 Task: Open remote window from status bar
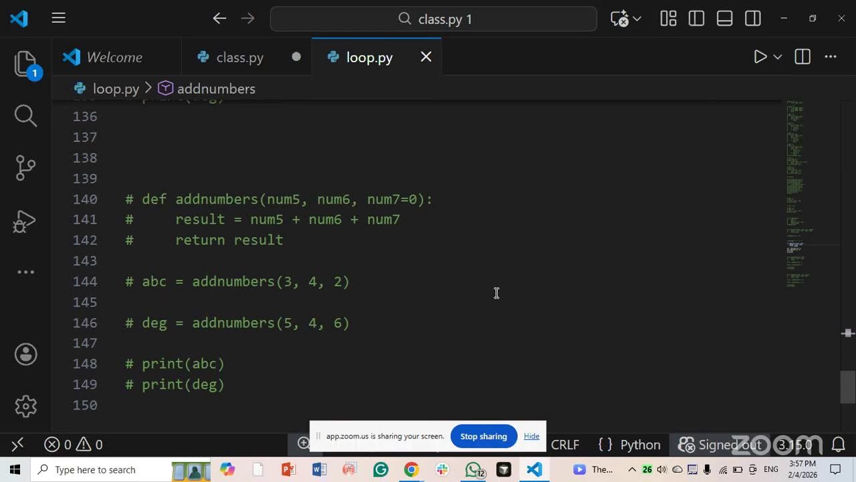tap(18, 445)
